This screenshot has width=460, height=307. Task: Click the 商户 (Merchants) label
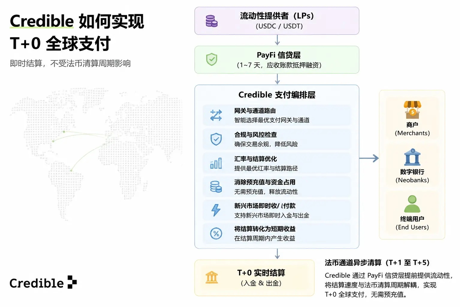[412, 129]
